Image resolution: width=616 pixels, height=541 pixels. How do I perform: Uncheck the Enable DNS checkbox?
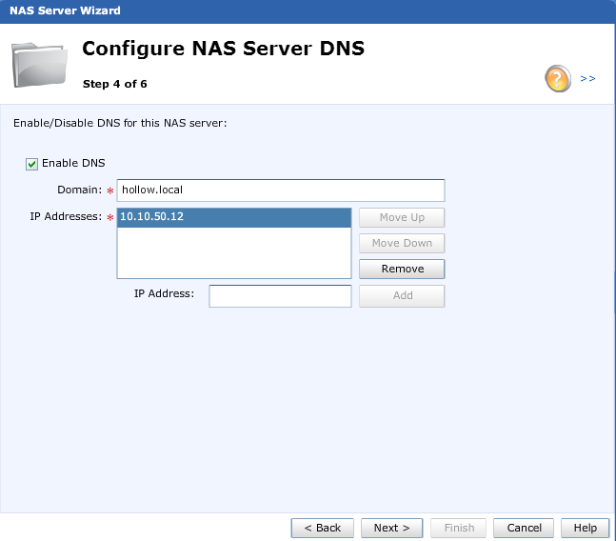32,164
